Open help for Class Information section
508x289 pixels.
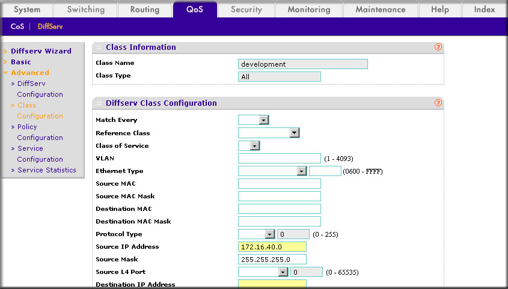pos(438,47)
